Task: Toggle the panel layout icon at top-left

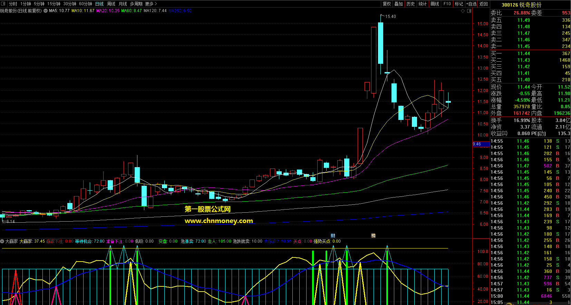Action: point(4,4)
